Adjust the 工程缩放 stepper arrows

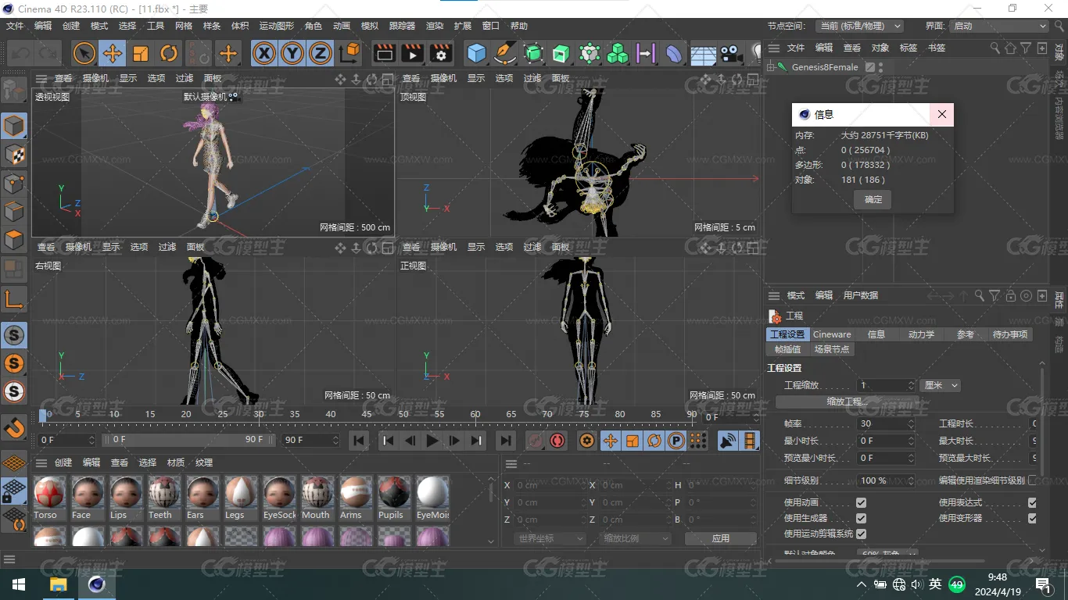(x=911, y=385)
